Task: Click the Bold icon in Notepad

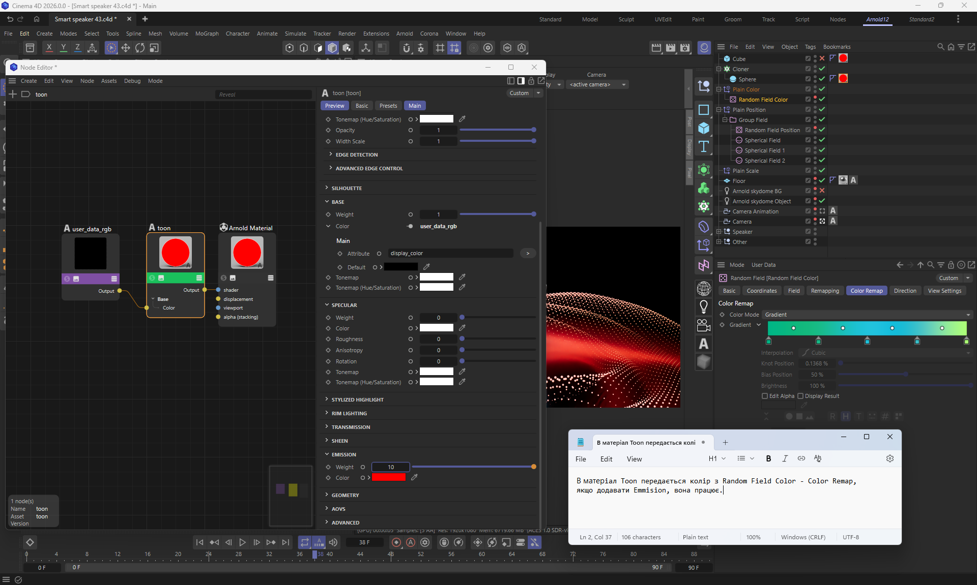Action: [768, 458]
